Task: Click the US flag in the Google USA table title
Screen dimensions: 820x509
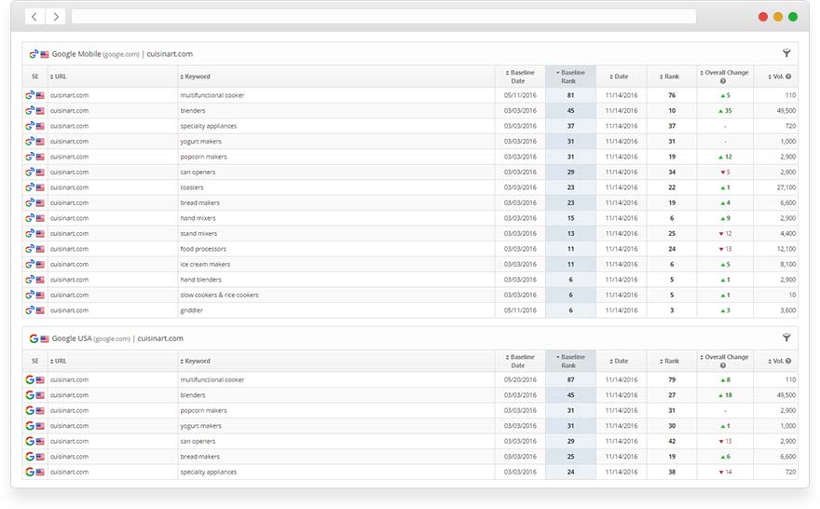Action: click(x=45, y=339)
